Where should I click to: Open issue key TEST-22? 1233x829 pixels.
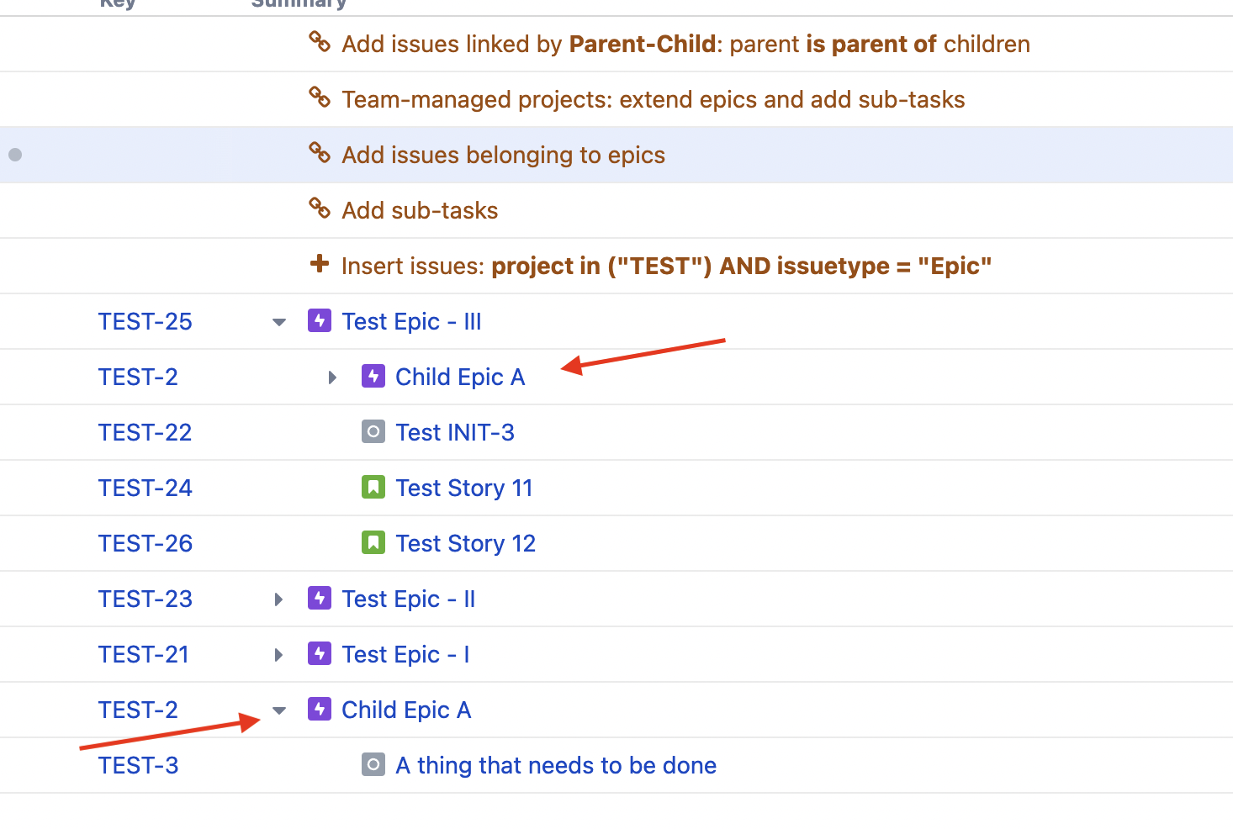tap(146, 432)
